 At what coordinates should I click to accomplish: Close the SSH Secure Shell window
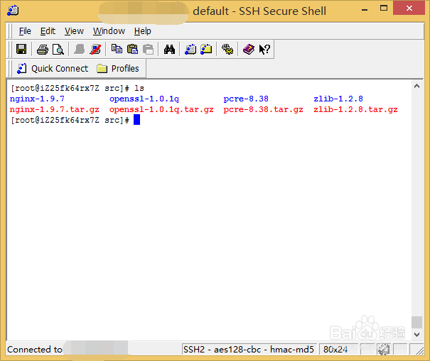(x=409, y=9)
